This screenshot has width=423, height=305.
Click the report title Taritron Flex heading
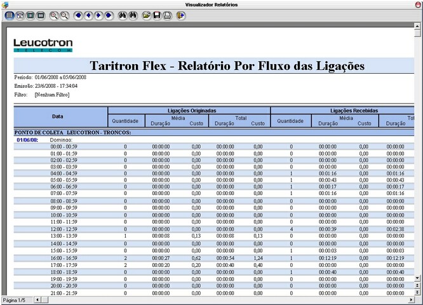click(x=227, y=65)
